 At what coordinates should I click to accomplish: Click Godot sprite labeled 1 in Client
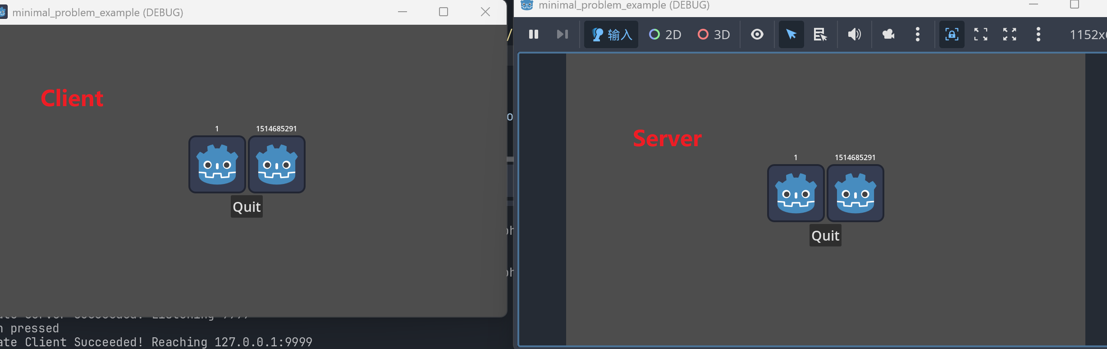217,165
